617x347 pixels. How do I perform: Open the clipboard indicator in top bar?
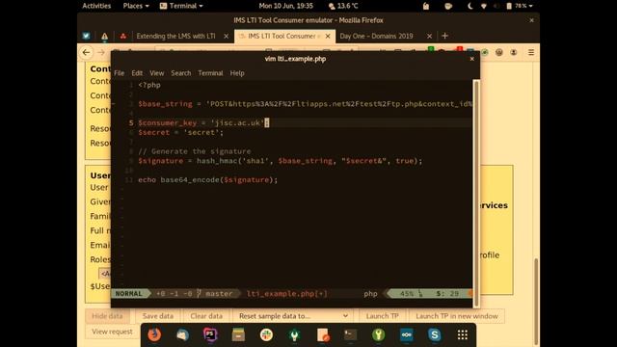coord(426,6)
